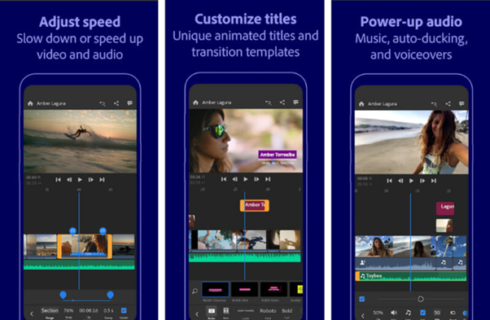
Task: Tap the voiceover person icon on audio track
Action: click(x=362, y=262)
